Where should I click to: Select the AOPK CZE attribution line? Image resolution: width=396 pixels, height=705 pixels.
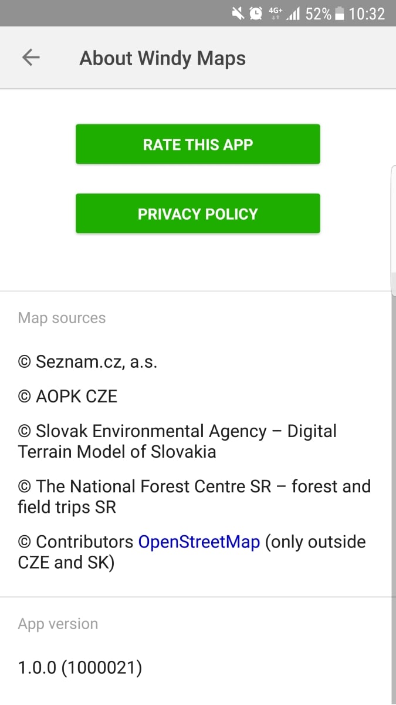[67, 396]
